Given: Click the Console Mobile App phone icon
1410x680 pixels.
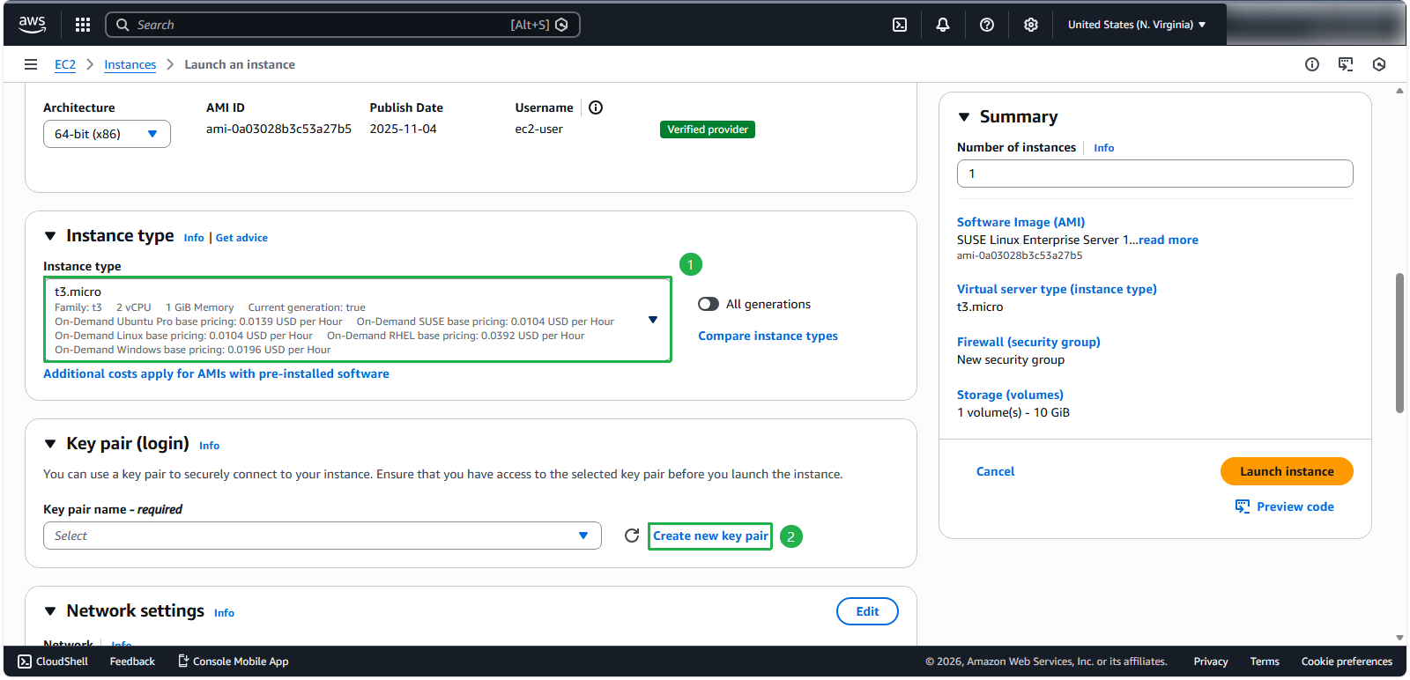Looking at the screenshot, I should (183, 661).
